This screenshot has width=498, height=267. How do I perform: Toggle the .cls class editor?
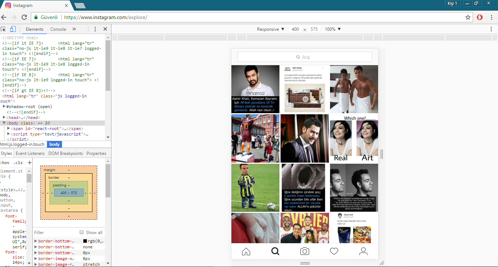[x=18, y=163]
